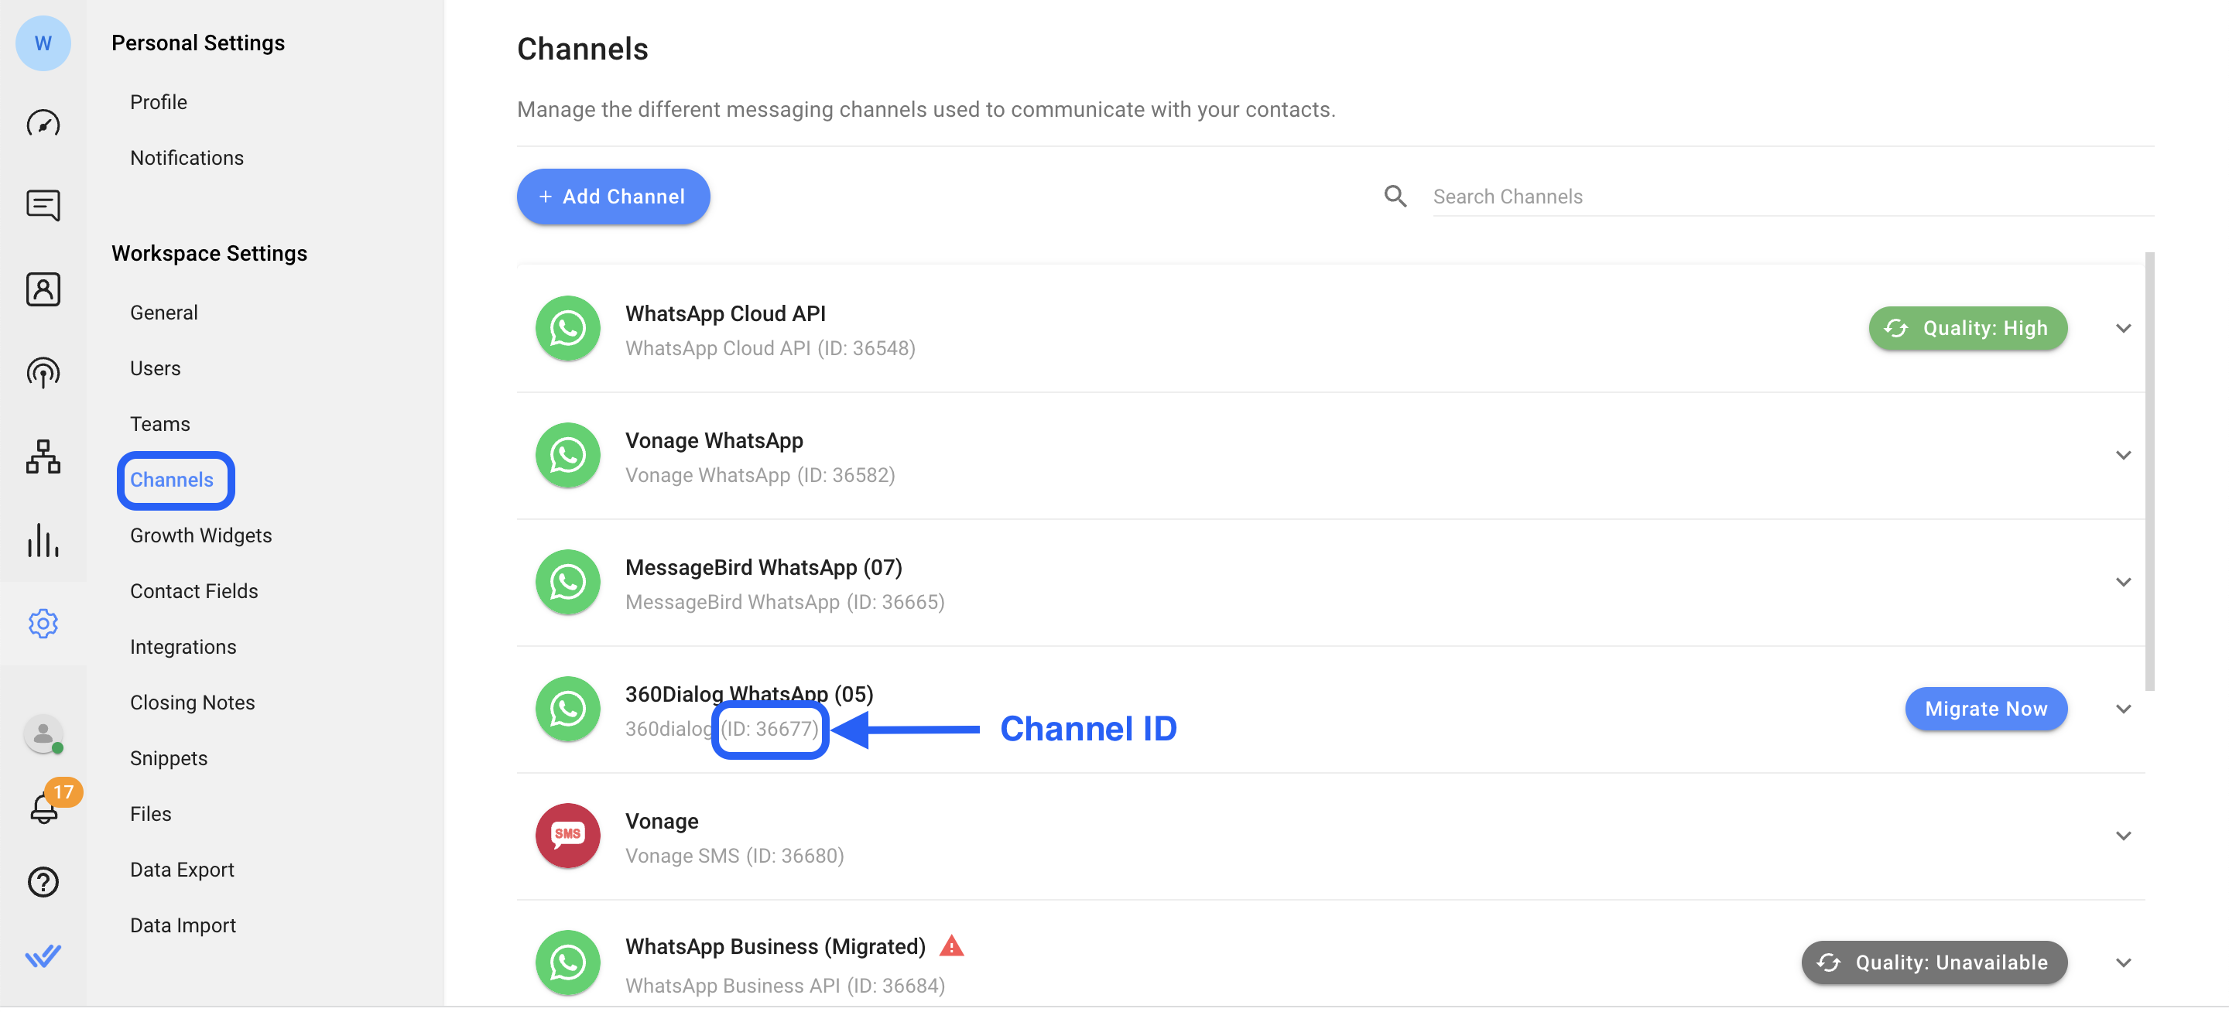The image size is (2229, 1012).
Task: Open the Settings gear icon
Action: tap(43, 624)
